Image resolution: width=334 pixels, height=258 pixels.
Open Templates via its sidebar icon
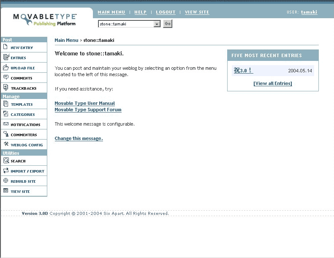click(x=6, y=104)
